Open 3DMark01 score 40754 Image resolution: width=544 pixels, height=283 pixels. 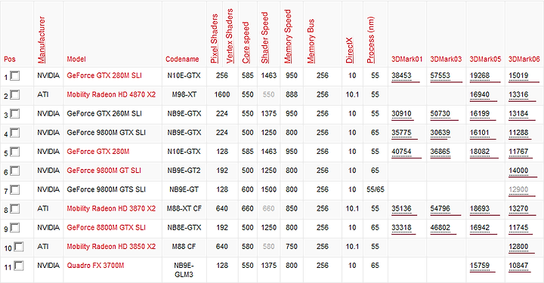401,152
